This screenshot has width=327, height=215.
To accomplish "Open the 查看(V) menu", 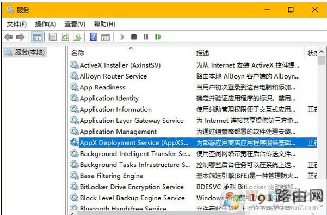I will tap(75, 24).
